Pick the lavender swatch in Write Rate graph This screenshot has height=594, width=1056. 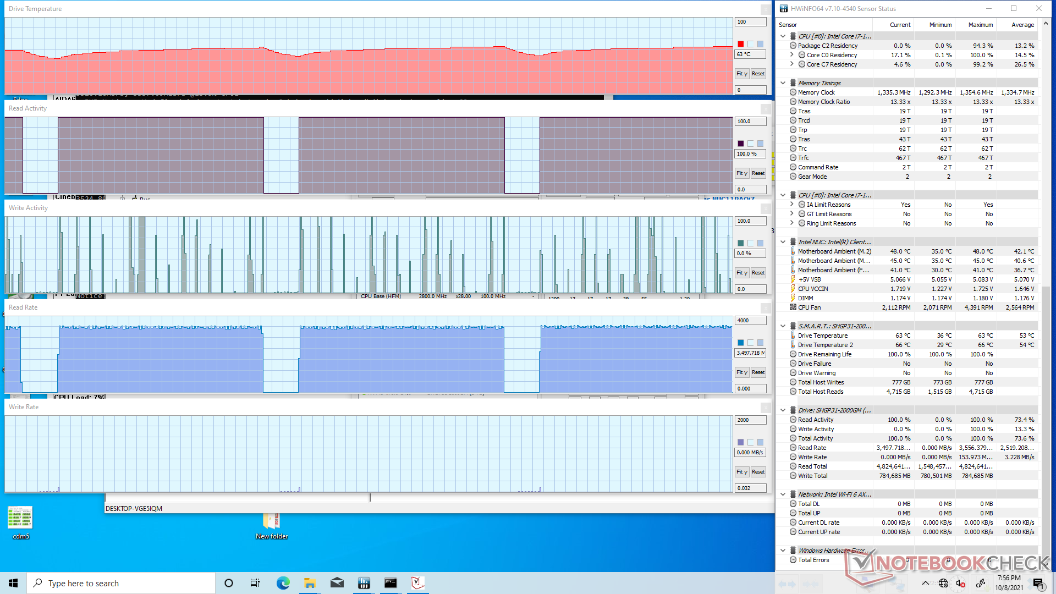(x=740, y=442)
